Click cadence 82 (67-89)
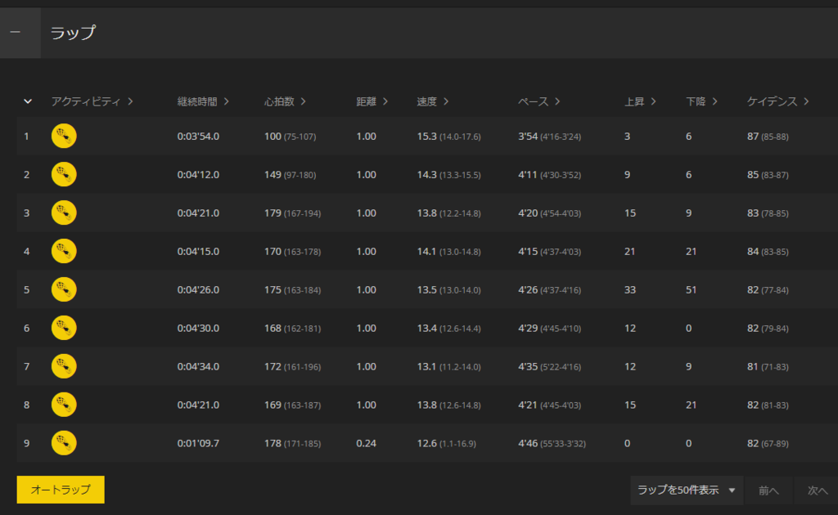This screenshot has height=515, width=838. [768, 444]
